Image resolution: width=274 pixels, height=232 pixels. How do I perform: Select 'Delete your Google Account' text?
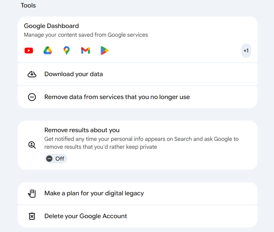pos(86,216)
